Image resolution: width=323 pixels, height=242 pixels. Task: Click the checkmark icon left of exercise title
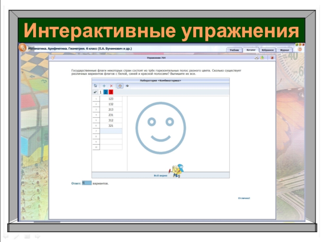[x=53, y=58]
